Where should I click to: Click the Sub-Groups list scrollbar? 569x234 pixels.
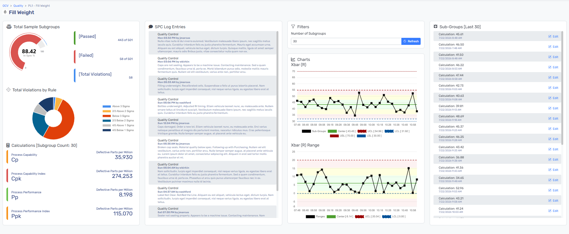tap(562, 88)
